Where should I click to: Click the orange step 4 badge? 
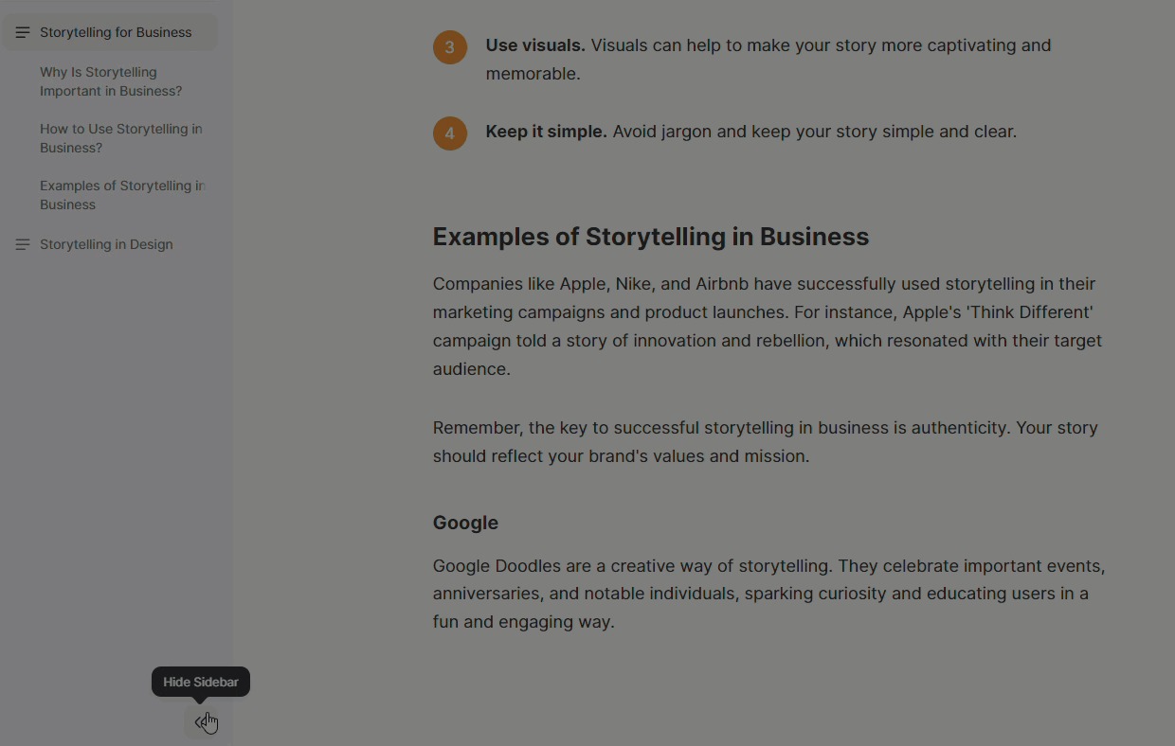pyautogui.click(x=450, y=133)
